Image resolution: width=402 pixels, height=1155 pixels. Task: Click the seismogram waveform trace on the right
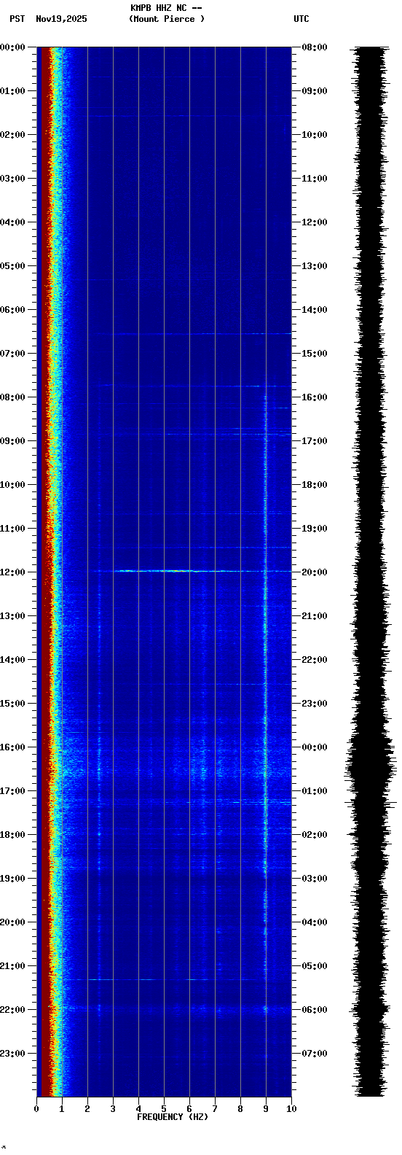click(x=371, y=572)
